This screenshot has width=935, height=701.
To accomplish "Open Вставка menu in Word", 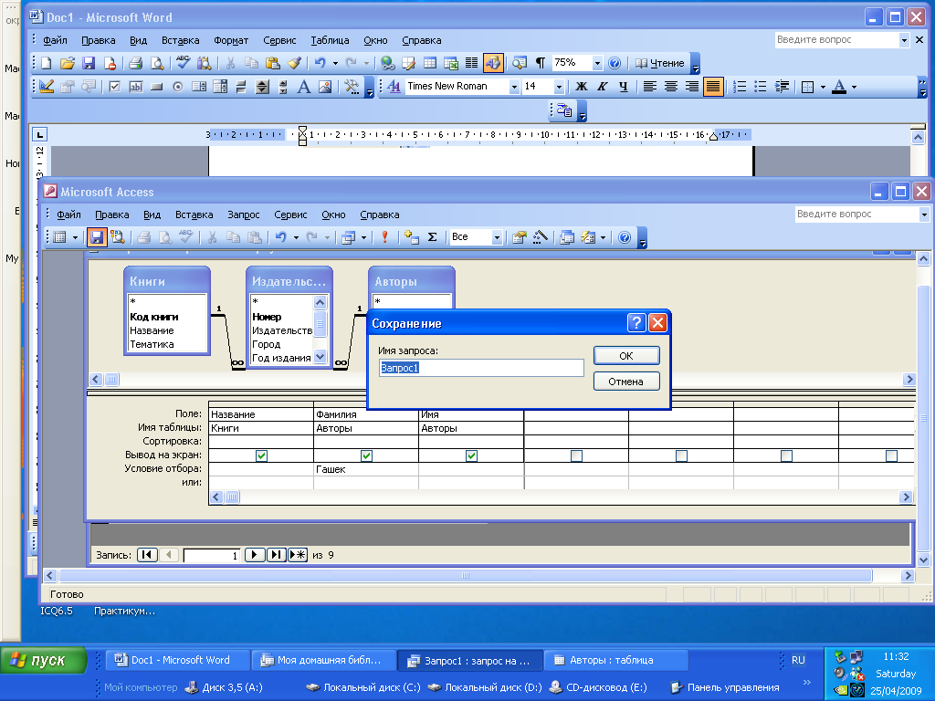I will 180,40.
